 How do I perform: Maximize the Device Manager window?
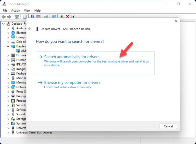click(x=178, y=4)
